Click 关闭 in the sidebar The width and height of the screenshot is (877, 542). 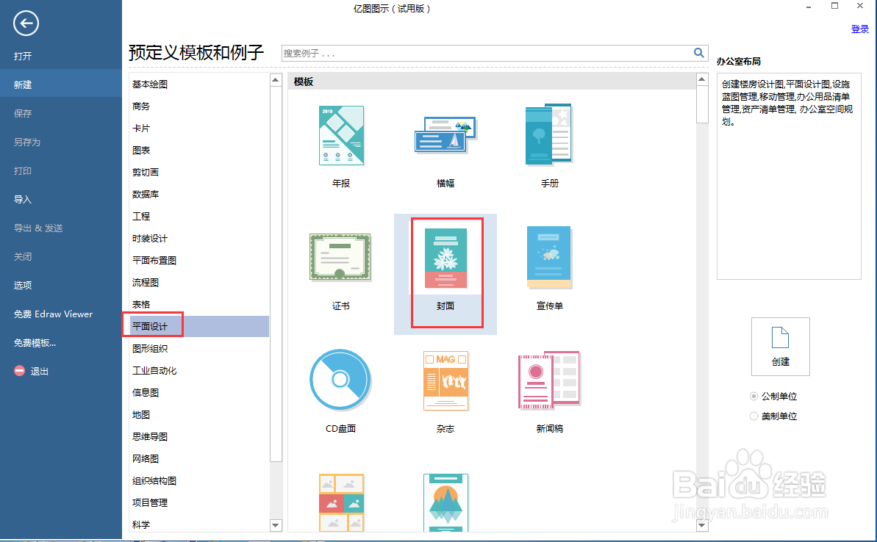pos(23,256)
